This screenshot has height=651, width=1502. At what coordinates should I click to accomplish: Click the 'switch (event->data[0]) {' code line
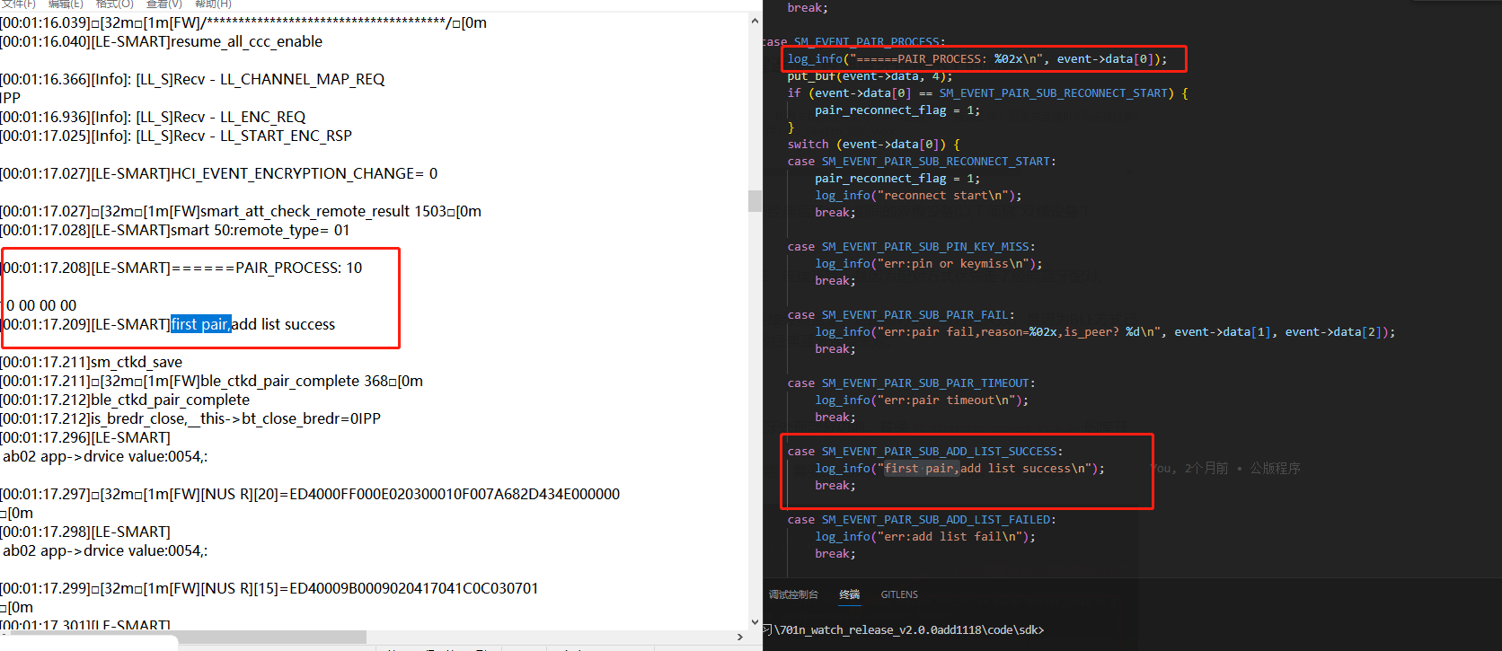tap(873, 144)
